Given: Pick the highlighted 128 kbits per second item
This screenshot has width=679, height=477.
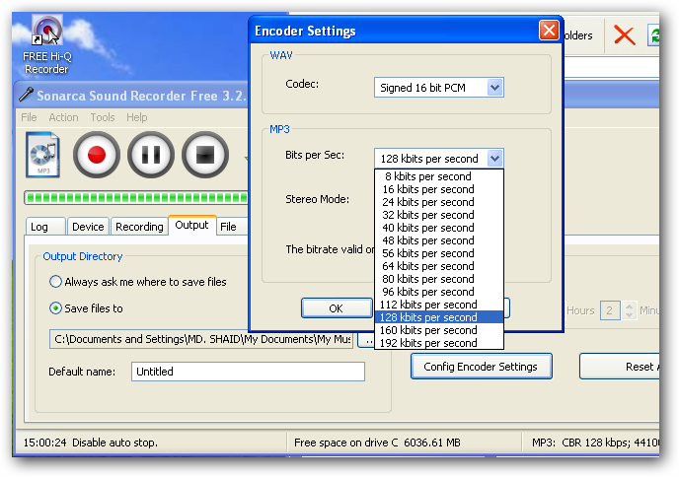Looking at the screenshot, I should tap(438, 317).
